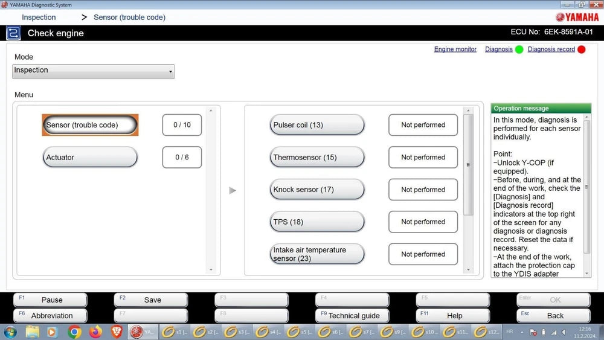Image resolution: width=604 pixels, height=340 pixels.
Task: Select Intake air temperature sensor (23)
Action: tap(317, 254)
